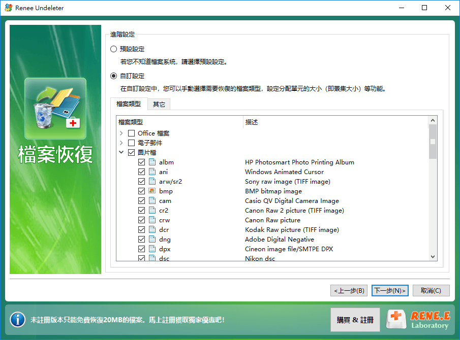Uncheck the dcr checkbox
The width and height of the screenshot is (460, 340).
tap(141, 229)
